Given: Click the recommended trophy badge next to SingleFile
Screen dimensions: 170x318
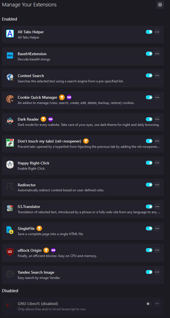Looking at the screenshot, I should pyautogui.click(x=39, y=228).
